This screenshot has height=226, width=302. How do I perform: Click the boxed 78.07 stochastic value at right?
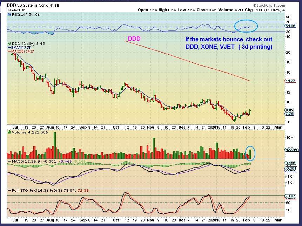[290, 196]
